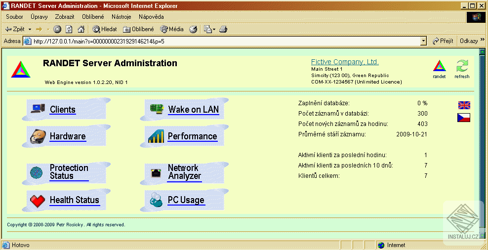
Task: Open the Soubor menu
Action: (x=15, y=17)
